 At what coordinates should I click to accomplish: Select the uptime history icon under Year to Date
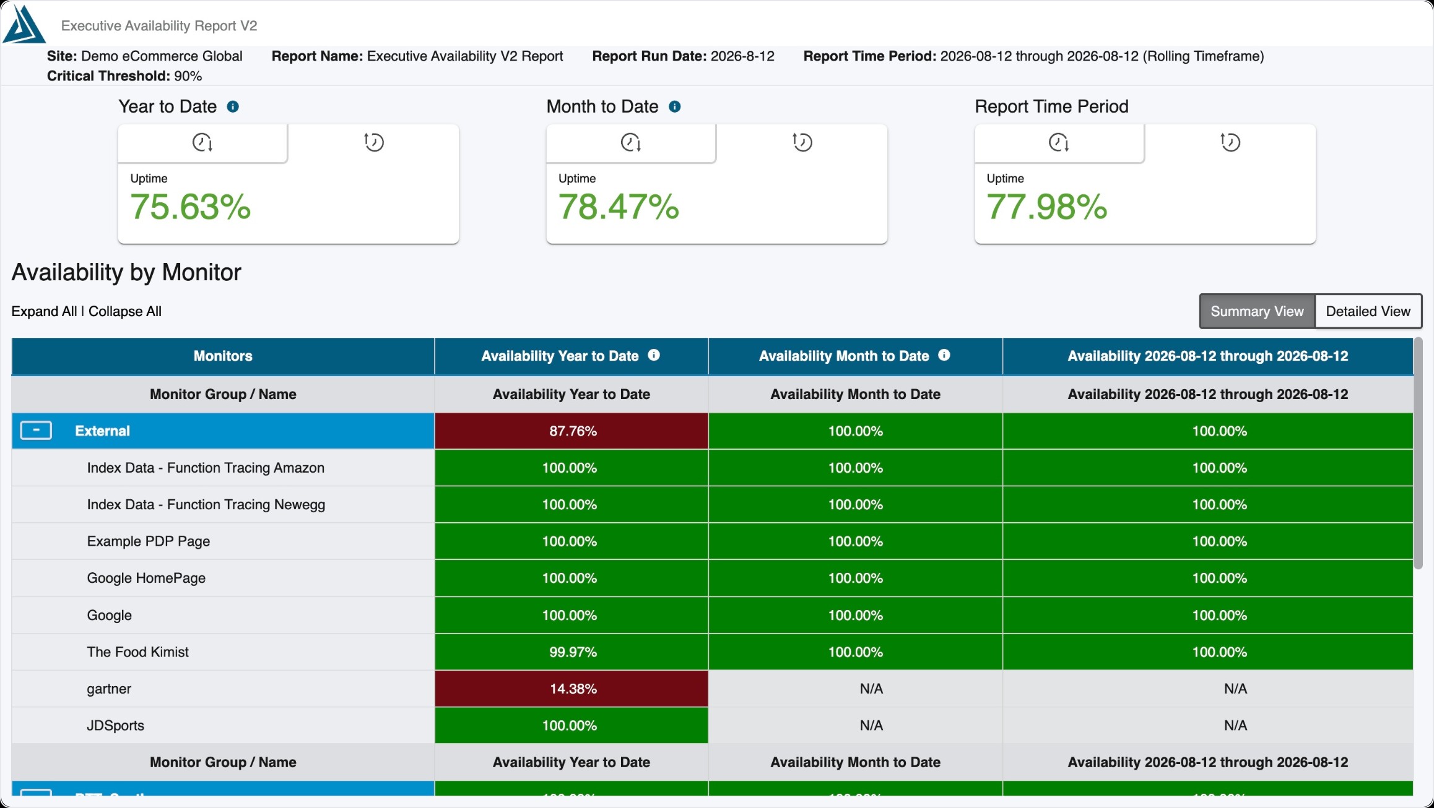[x=373, y=142]
